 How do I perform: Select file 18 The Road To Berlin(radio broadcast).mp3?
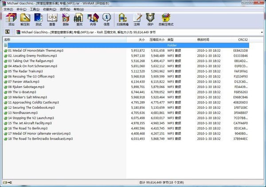[x=40, y=139]
